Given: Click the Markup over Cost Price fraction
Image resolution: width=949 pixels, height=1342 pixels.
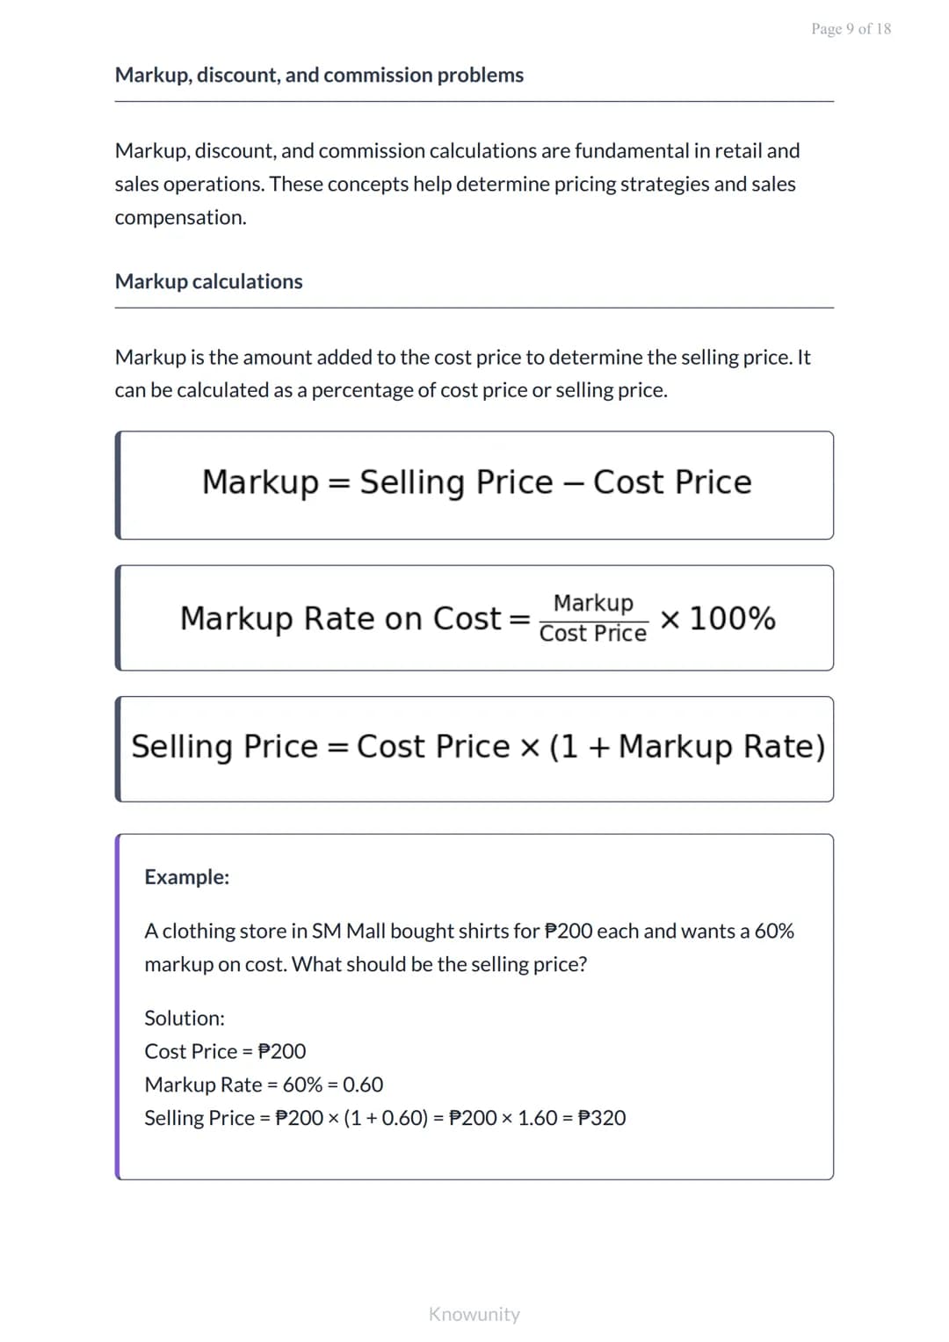Looking at the screenshot, I should pos(593,618).
